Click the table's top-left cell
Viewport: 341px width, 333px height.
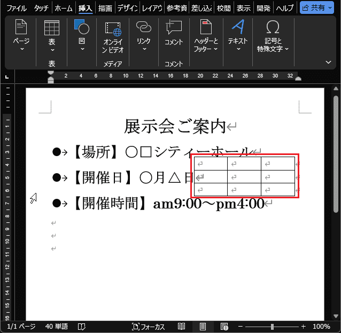click(211, 164)
